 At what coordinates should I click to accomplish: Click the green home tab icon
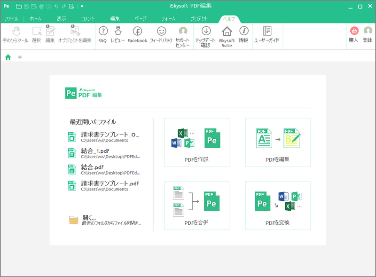click(x=8, y=57)
